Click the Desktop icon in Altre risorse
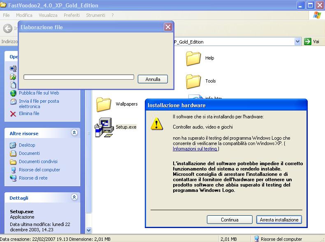This screenshot has height=242, width=325. (x=13, y=145)
